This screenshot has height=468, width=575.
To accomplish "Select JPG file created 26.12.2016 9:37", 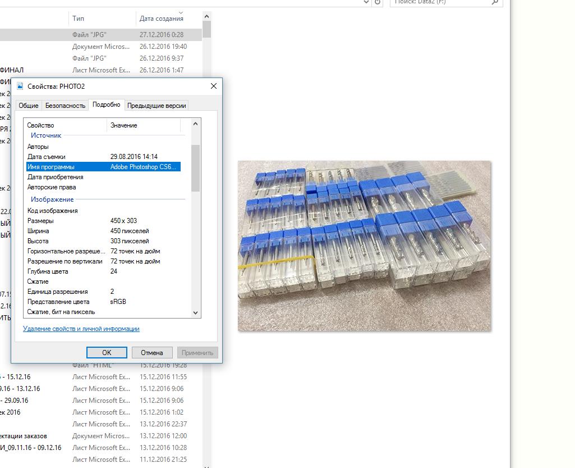I will pos(101,58).
